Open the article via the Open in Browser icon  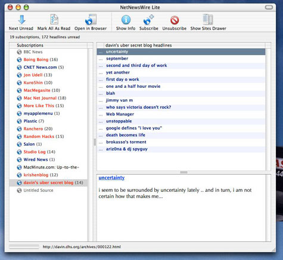[x=91, y=20]
